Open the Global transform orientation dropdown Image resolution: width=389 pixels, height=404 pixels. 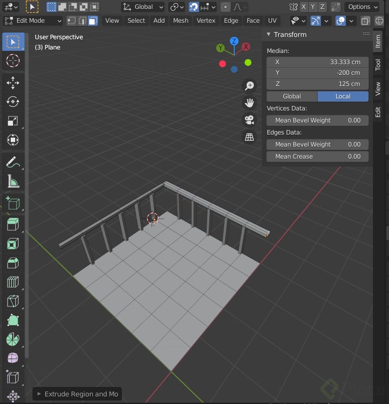[x=143, y=7]
